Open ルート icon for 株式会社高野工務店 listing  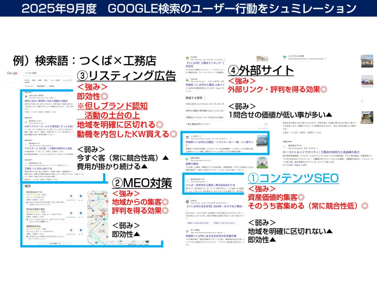coord(80,213)
